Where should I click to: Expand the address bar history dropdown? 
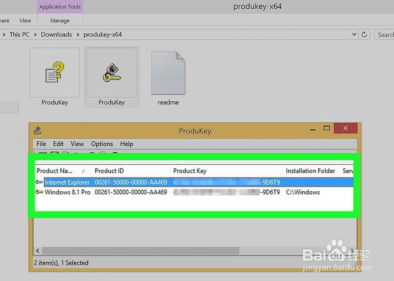[x=354, y=34]
